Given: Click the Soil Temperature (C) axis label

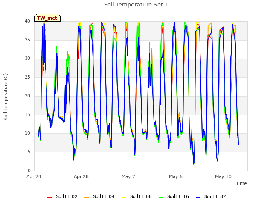Looking at the screenshot, I should (6, 97).
